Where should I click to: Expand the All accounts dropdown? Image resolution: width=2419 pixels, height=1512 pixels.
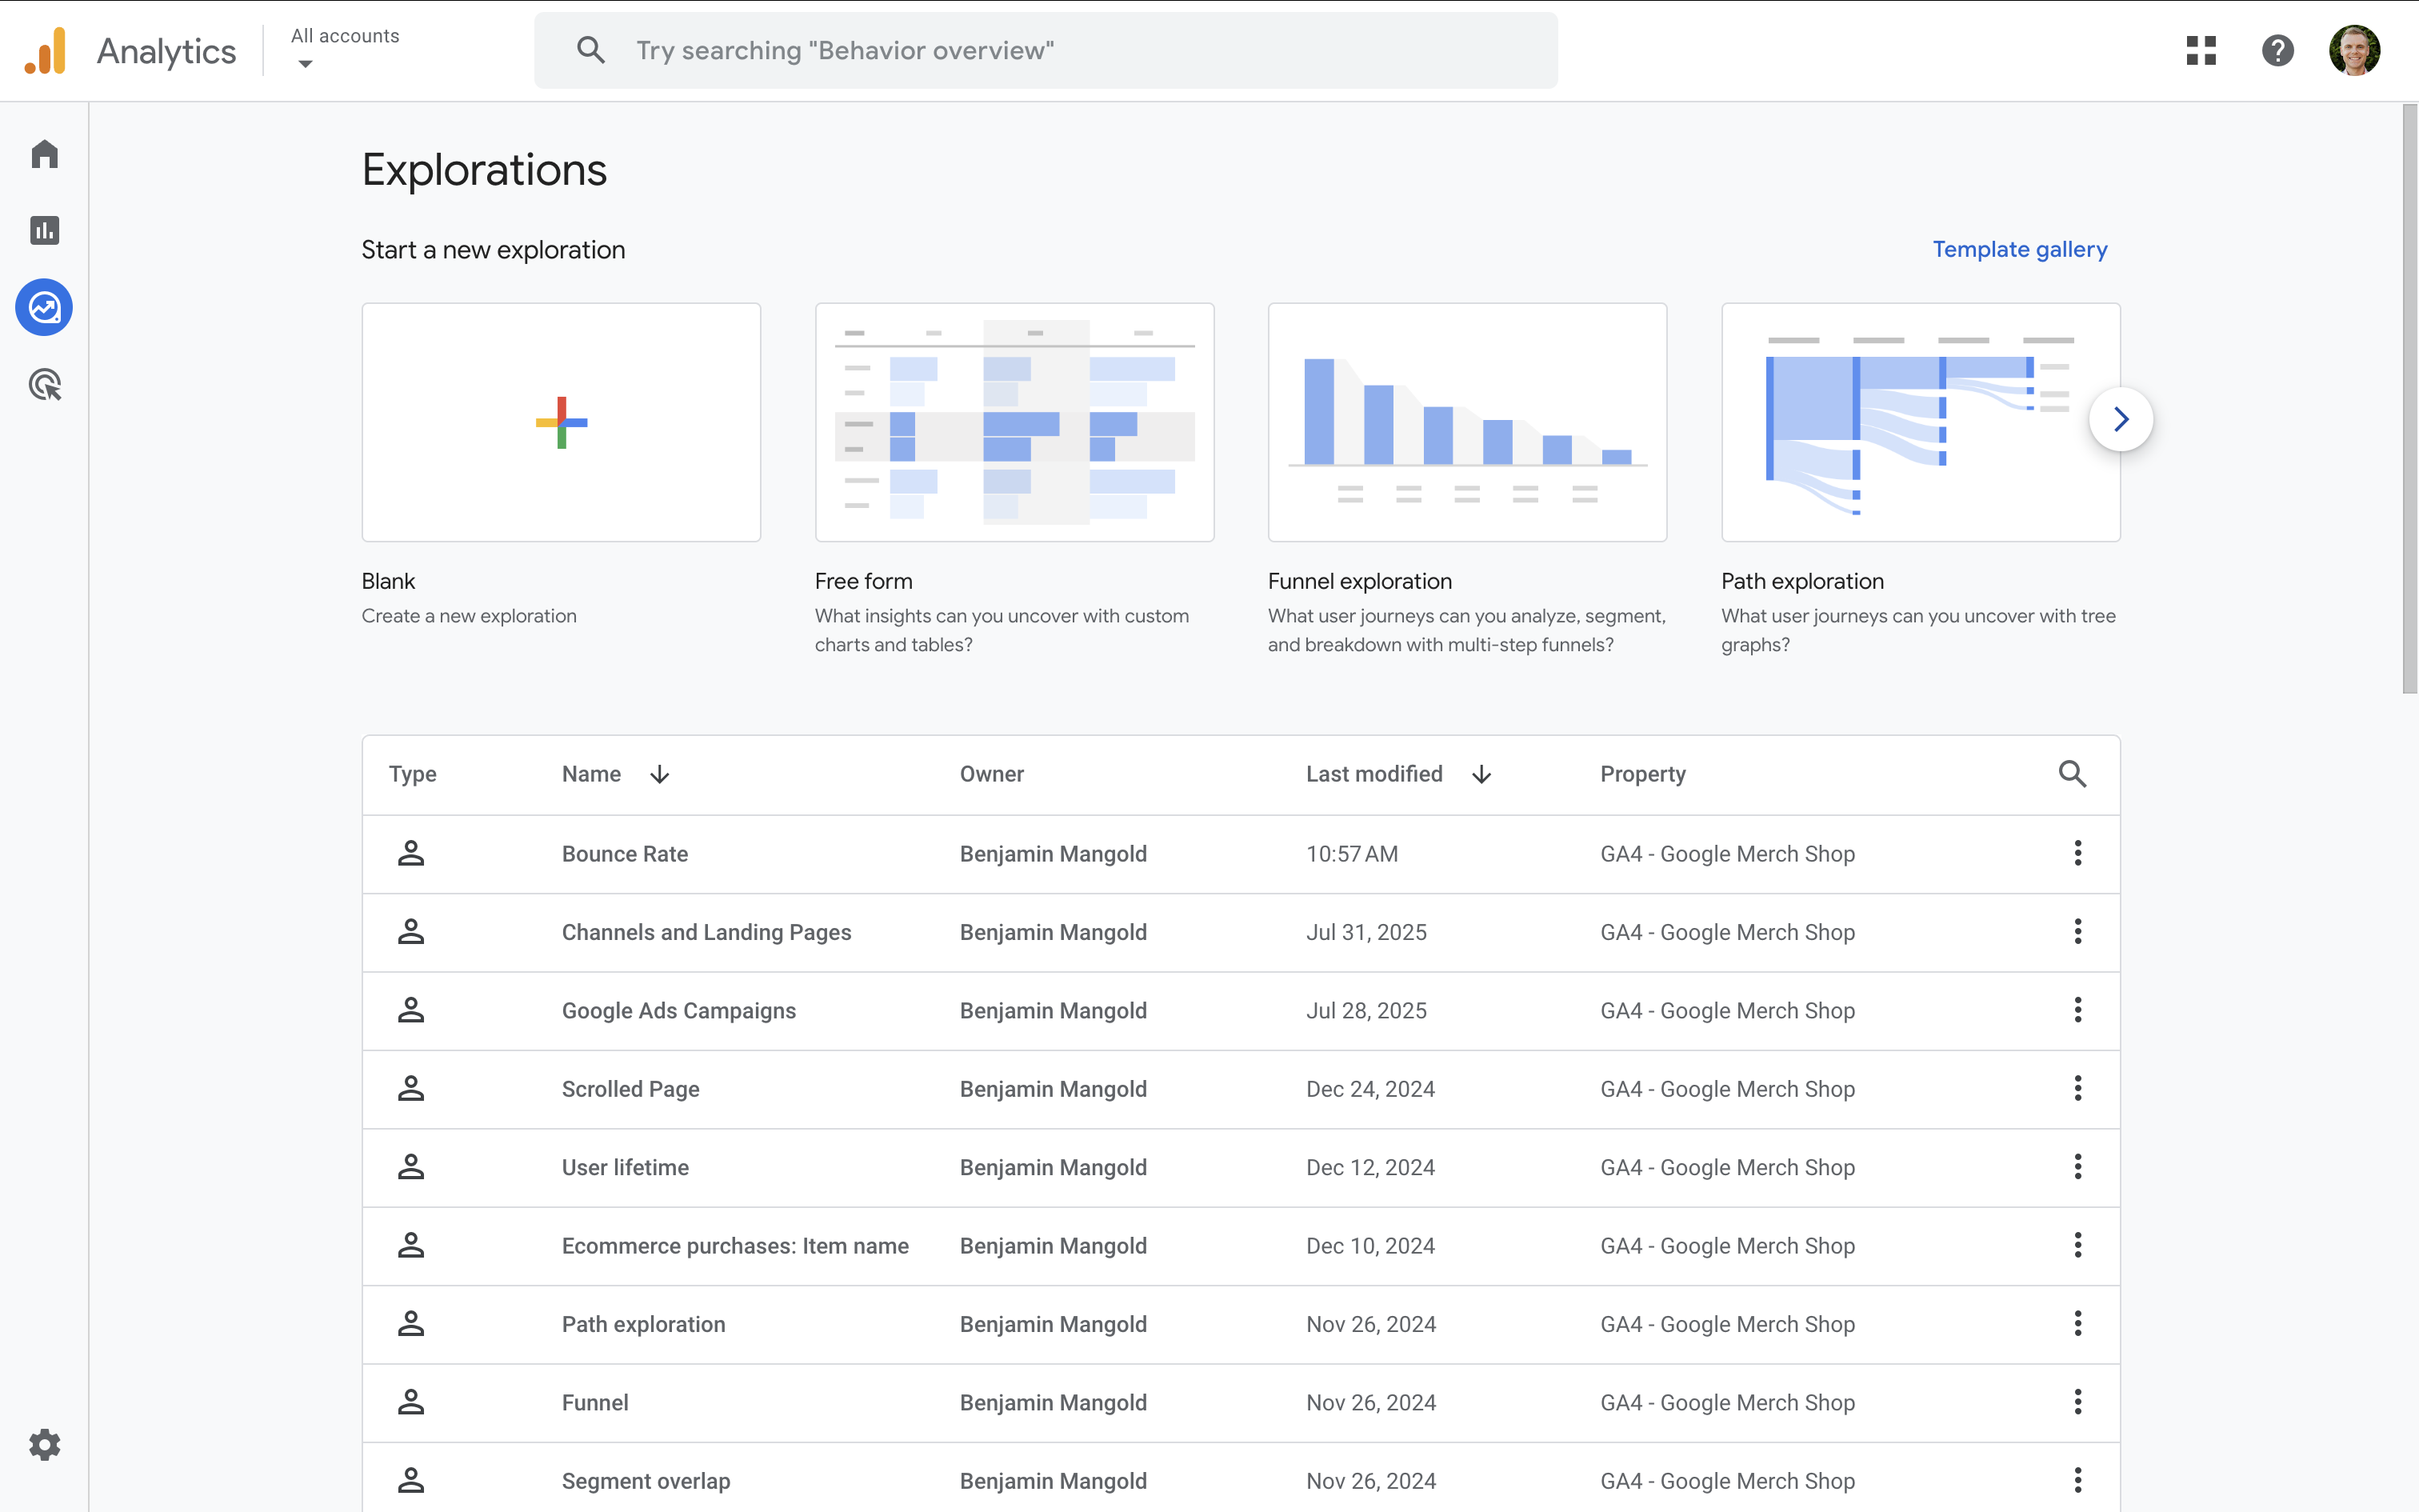coord(344,49)
